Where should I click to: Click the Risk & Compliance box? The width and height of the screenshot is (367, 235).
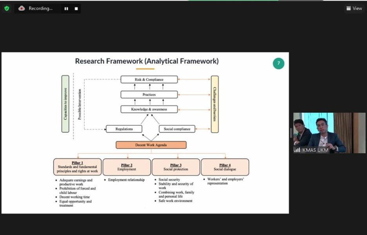pyautogui.click(x=149, y=80)
